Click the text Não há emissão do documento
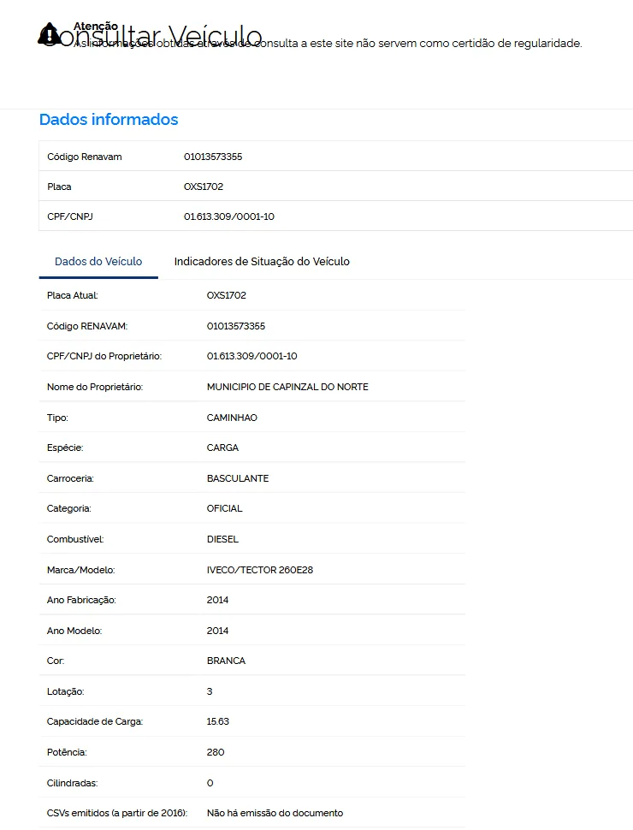 275,813
